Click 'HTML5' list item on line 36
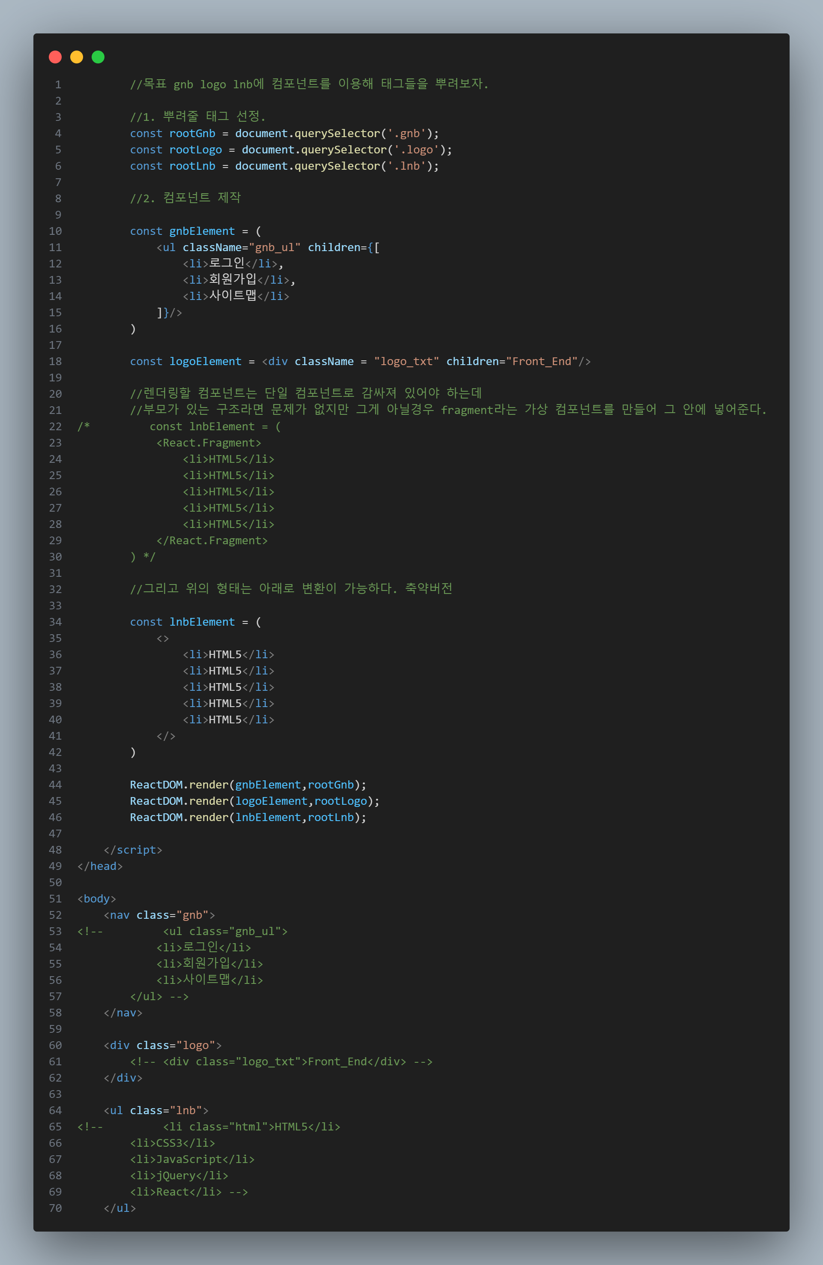This screenshot has height=1265, width=823. 228,655
